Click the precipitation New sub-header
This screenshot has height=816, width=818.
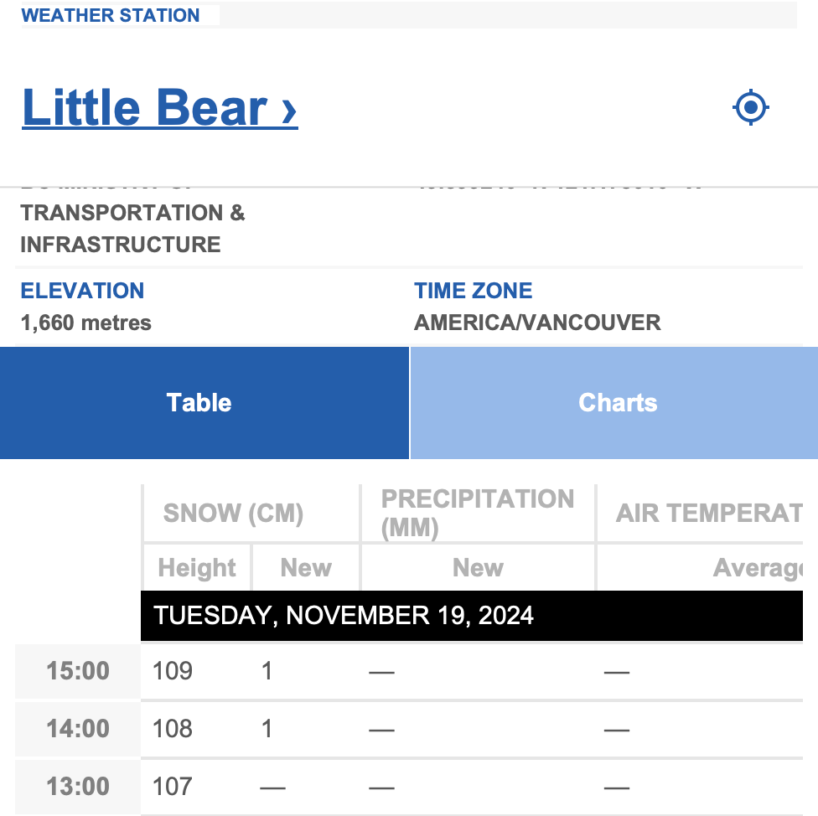click(x=478, y=567)
